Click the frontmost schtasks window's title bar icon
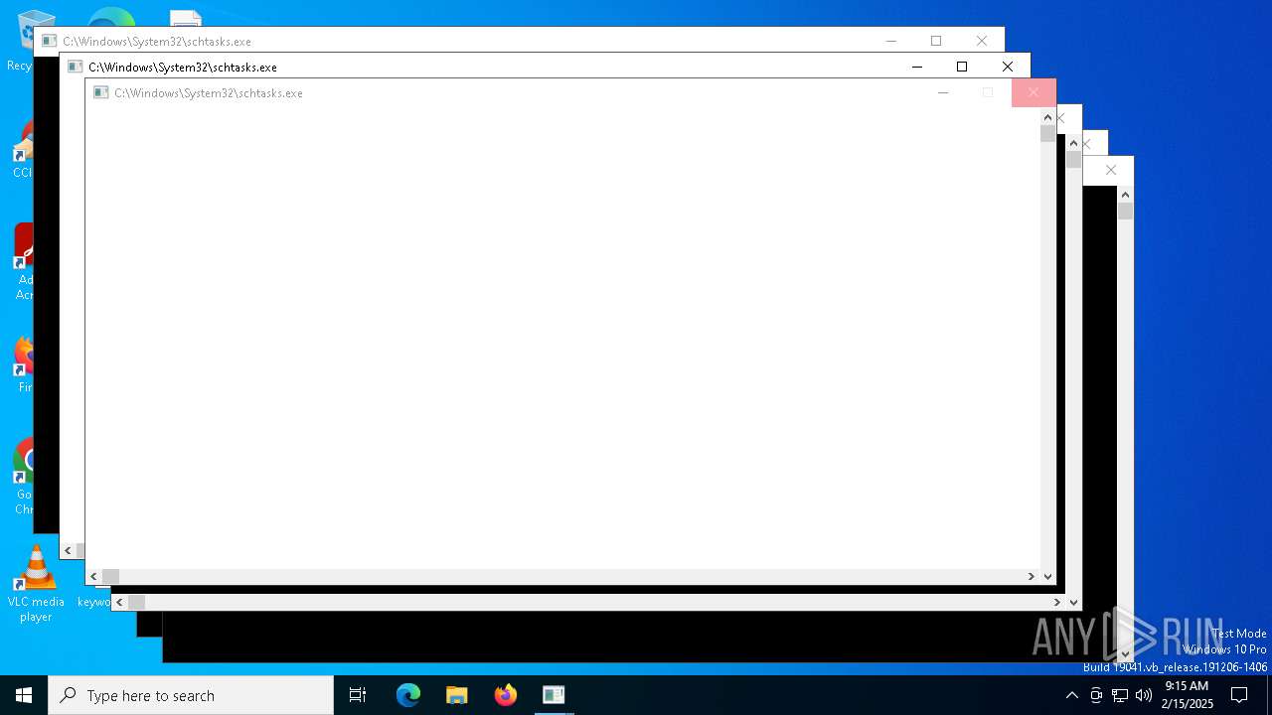This screenshot has height=715, width=1272. (100, 92)
